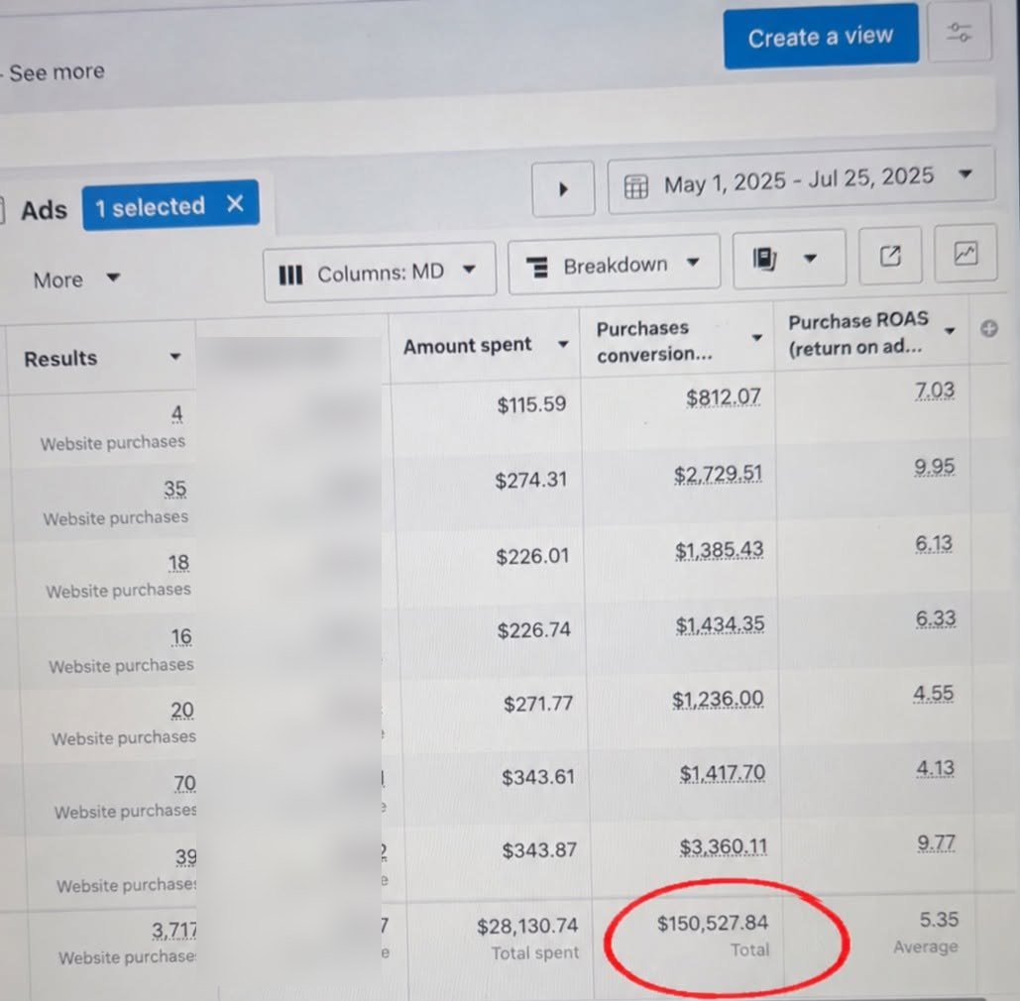The image size is (1020, 1001).
Task: Click the $1,385.43 conversion value
Action: pyautogui.click(x=719, y=550)
